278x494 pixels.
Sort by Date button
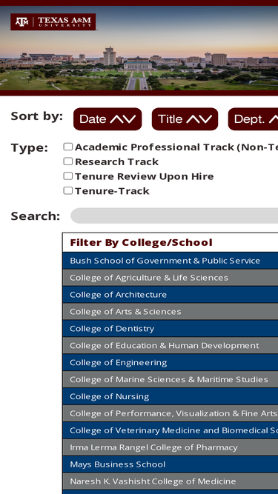tap(107, 119)
